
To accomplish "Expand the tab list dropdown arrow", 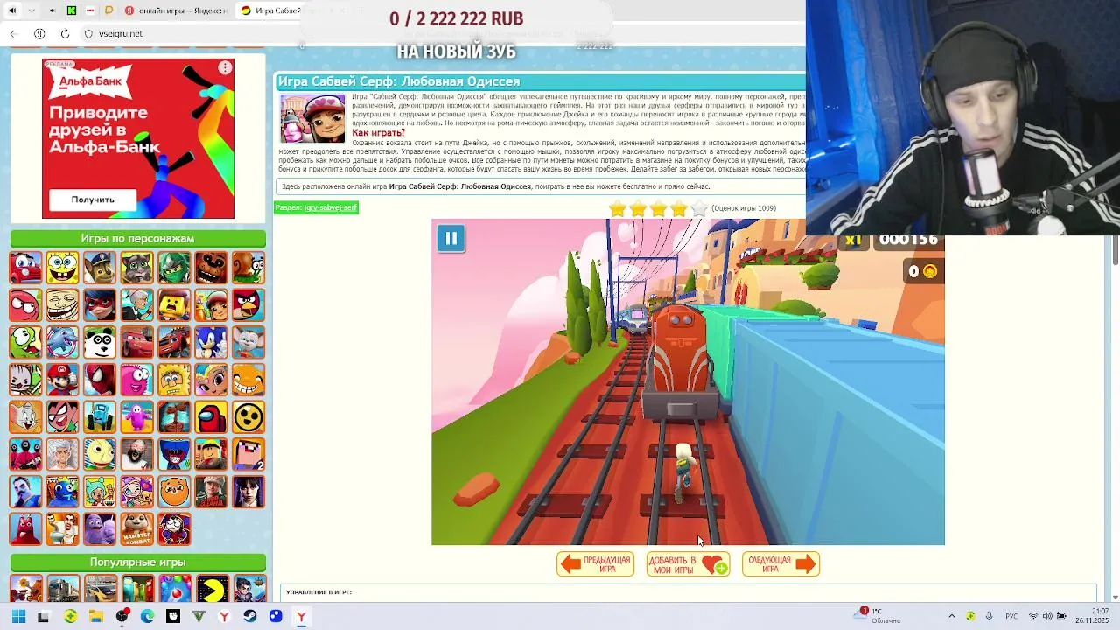I will 31,10.
